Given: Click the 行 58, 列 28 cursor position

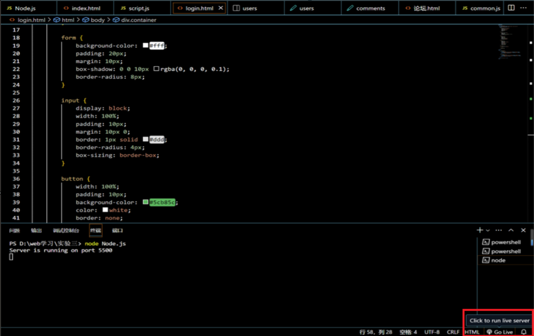Looking at the screenshot, I should pos(376,332).
